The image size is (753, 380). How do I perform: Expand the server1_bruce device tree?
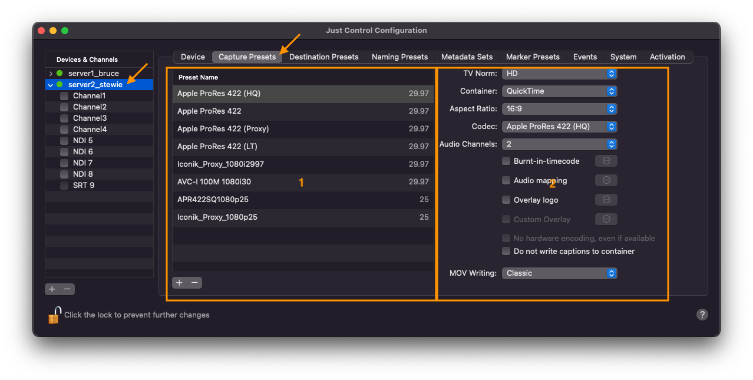coord(51,74)
